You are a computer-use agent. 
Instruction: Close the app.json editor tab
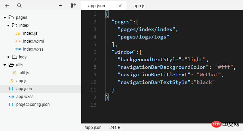(x=120, y=6)
